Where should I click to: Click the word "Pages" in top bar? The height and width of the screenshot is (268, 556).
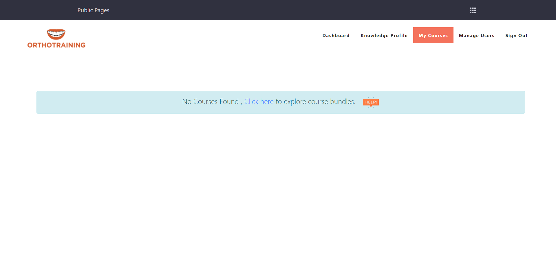[x=102, y=10]
